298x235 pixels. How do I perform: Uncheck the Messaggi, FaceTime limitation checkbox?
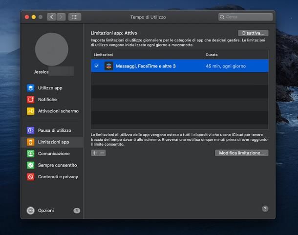97,66
